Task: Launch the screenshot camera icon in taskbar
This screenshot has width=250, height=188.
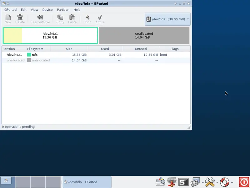Action: tap(195, 182)
